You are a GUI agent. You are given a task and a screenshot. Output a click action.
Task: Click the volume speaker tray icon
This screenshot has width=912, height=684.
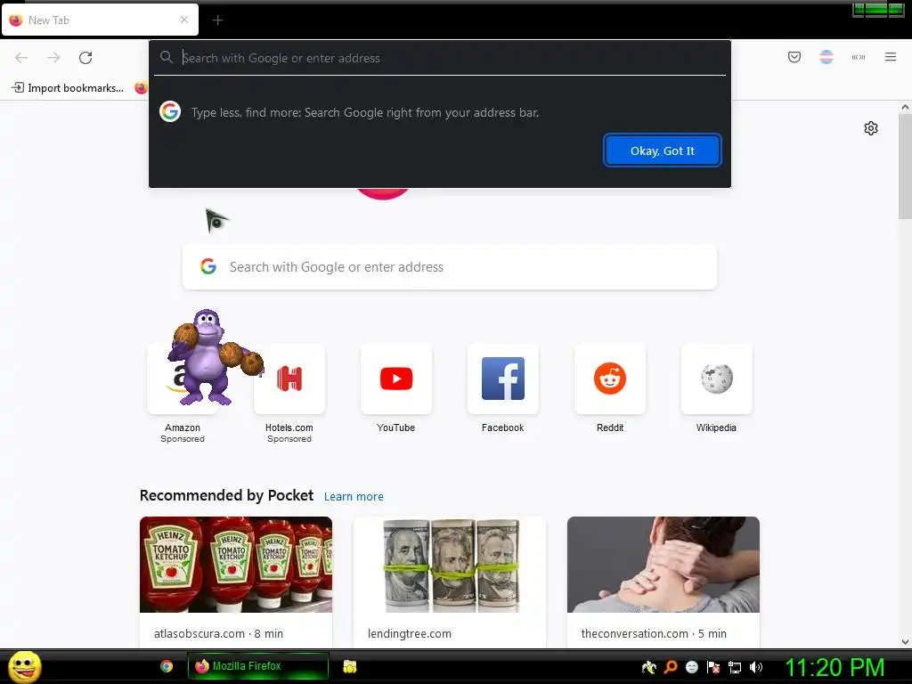point(756,667)
